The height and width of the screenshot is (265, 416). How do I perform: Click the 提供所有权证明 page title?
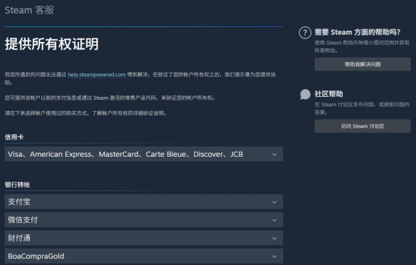(52, 43)
